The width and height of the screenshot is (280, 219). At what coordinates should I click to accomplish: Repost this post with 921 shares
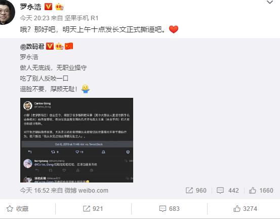pyautogui.click(x=93, y=209)
